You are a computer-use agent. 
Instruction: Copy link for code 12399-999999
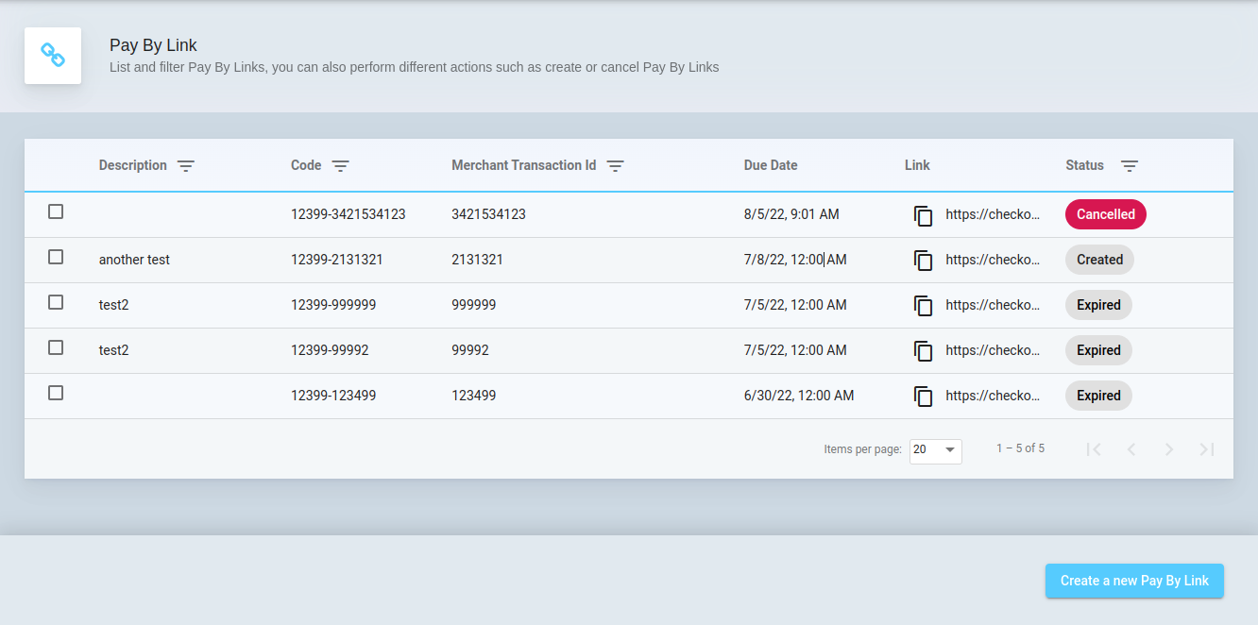coord(923,306)
